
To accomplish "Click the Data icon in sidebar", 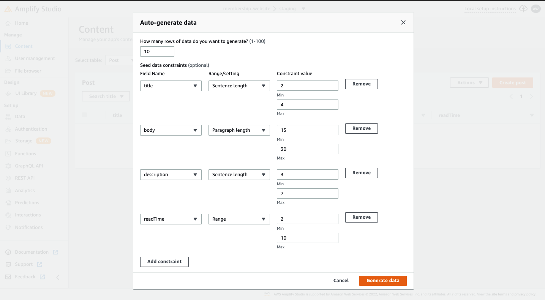I will pyautogui.click(x=8, y=117).
